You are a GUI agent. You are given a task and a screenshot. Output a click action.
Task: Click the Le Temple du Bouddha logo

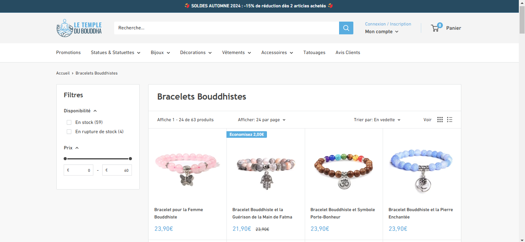coord(79,28)
